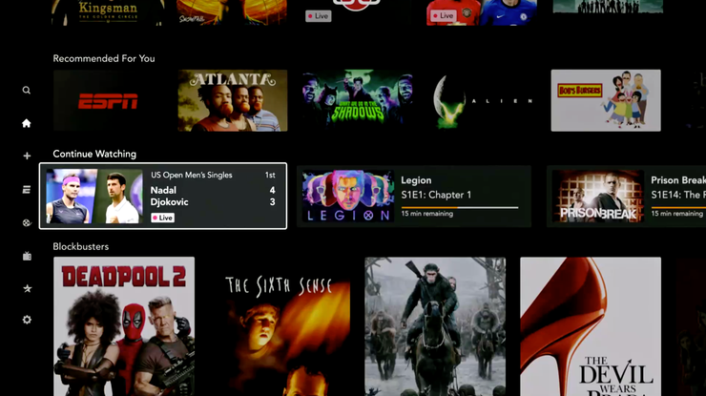706x396 pixels.
Task: Click the plus icon in sidebar
Action: point(27,156)
